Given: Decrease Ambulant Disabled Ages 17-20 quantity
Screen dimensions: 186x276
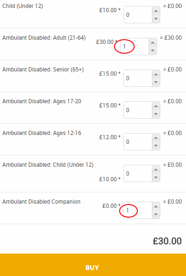Looking at the screenshot, I should click(156, 113).
